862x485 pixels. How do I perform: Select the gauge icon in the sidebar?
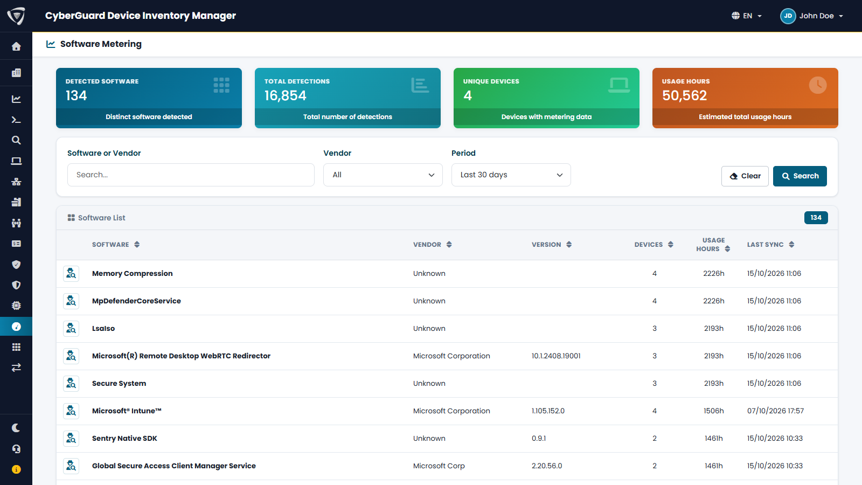coord(16,327)
